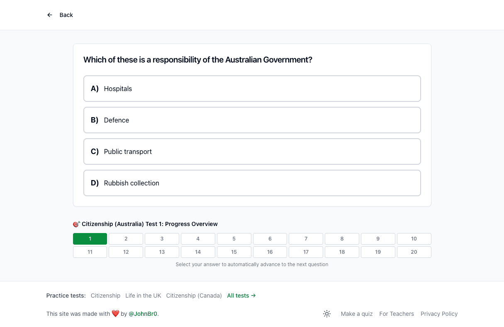
Task: Click the 'Practice tests:' label
Action: pyautogui.click(x=66, y=296)
